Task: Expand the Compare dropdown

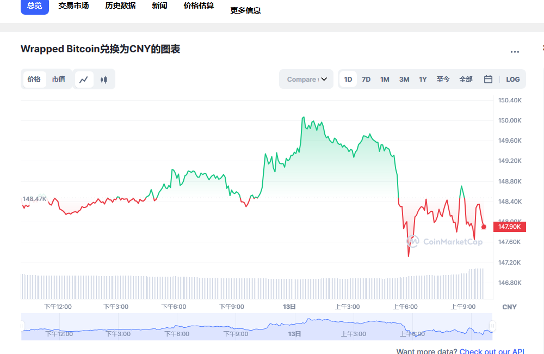Action: 306,79
